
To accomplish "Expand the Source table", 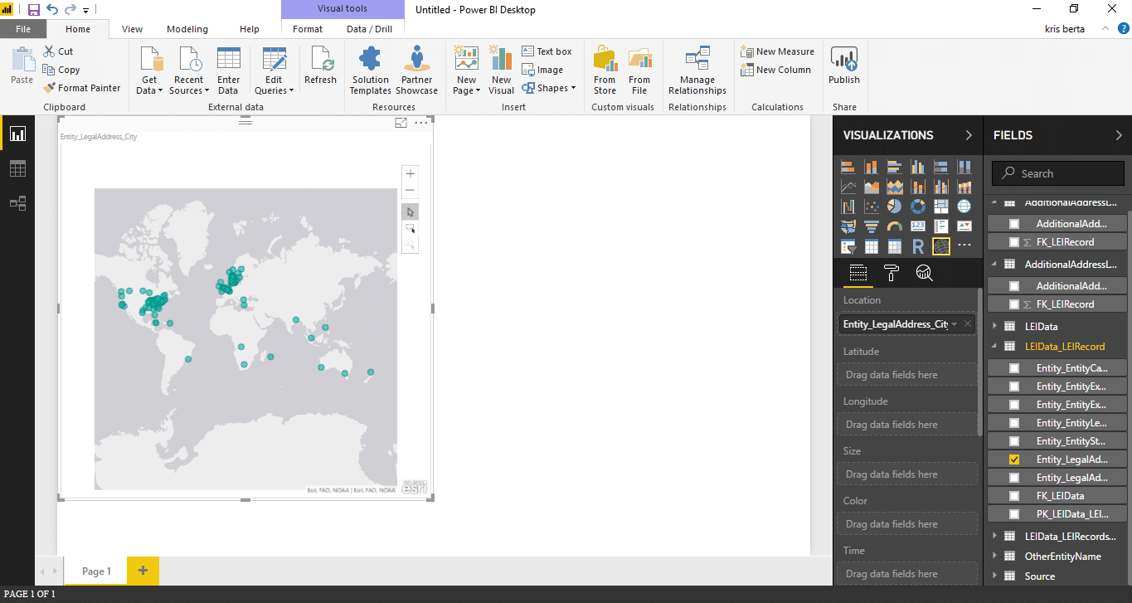I will [995, 576].
